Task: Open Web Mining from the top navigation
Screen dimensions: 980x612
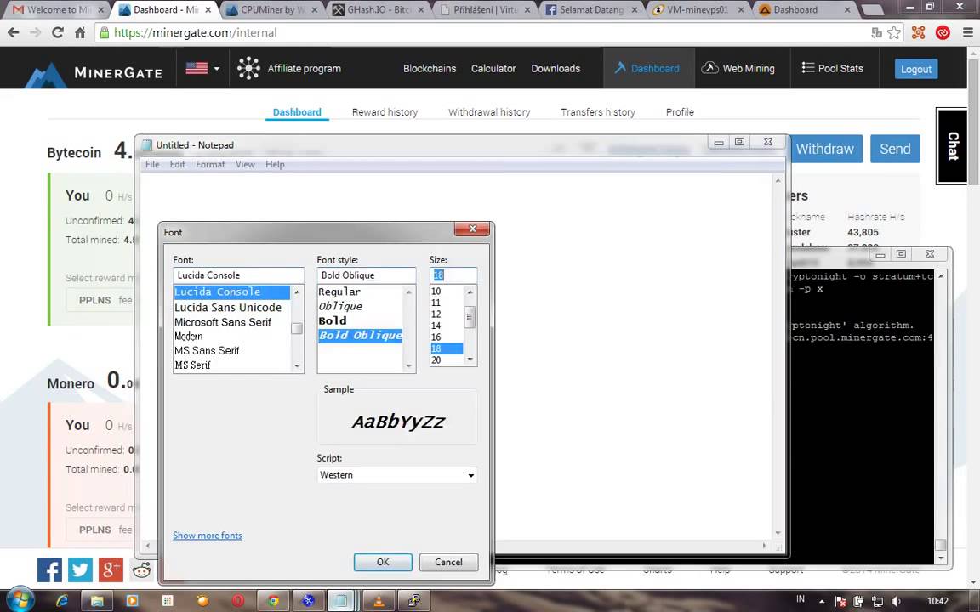Action: pos(738,68)
